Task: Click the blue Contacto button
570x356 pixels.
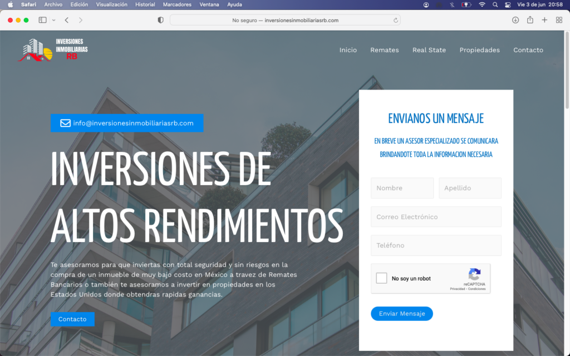Action: pyautogui.click(x=72, y=319)
